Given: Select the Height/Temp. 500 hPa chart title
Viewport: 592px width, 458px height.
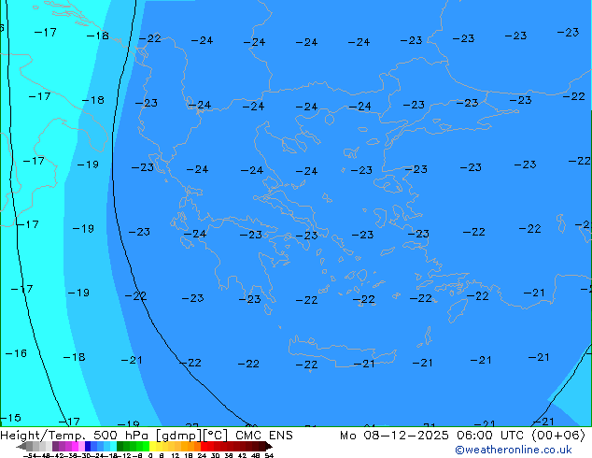Looking at the screenshot, I should pyautogui.click(x=77, y=436).
